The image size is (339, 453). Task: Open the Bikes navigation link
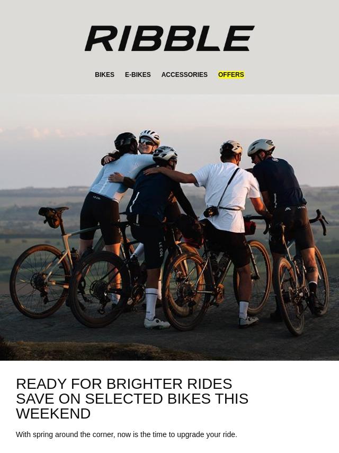[x=104, y=75]
